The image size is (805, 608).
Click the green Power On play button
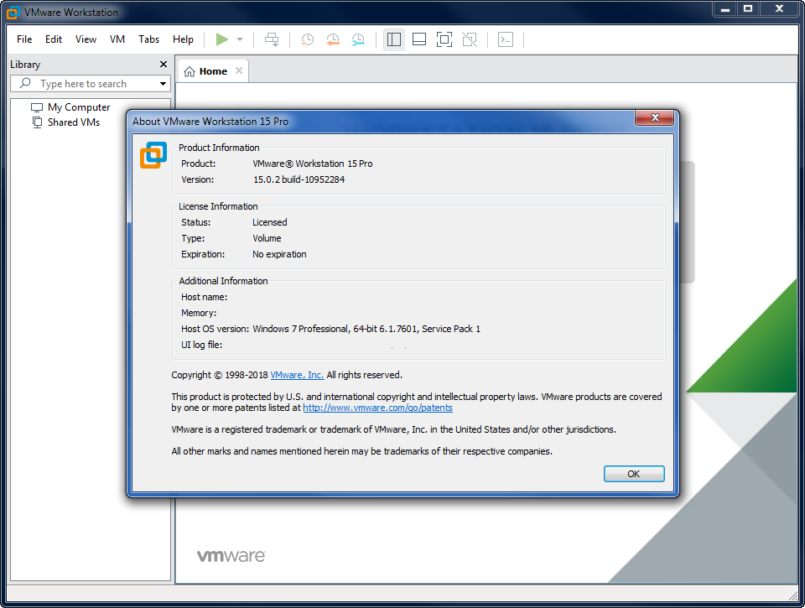[221, 39]
